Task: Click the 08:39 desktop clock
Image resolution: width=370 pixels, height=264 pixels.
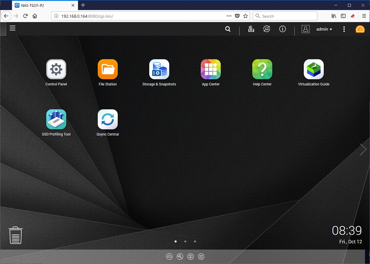Action: click(347, 230)
